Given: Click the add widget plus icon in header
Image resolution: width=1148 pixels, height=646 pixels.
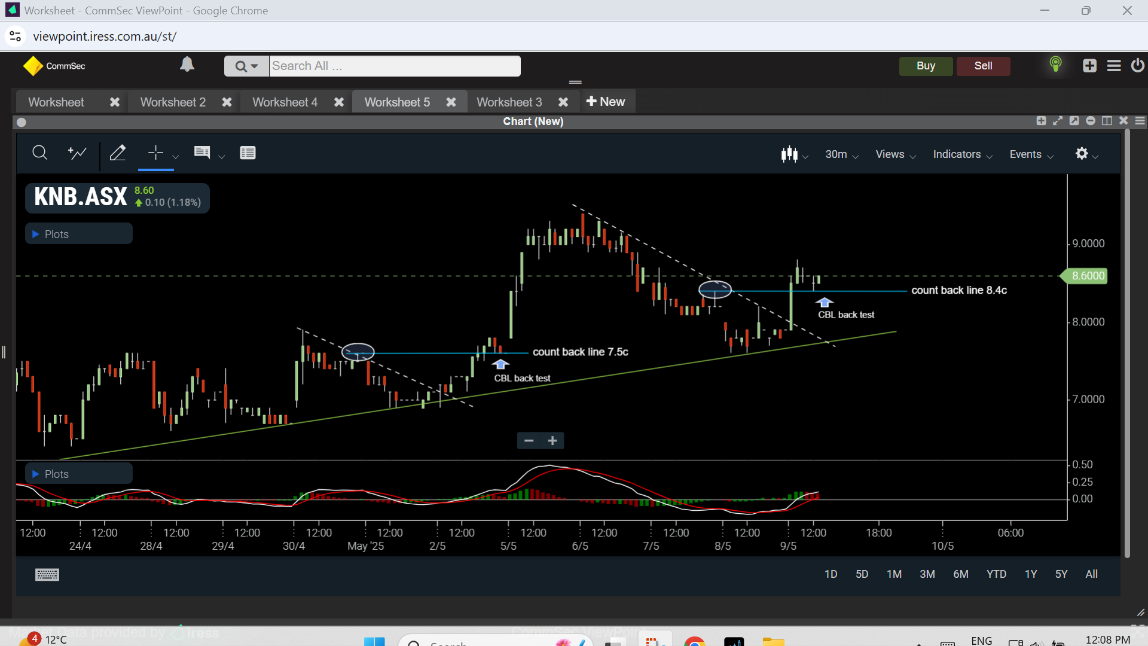Looking at the screenshot, I should pyautogui.click(x=1089, y=66).
